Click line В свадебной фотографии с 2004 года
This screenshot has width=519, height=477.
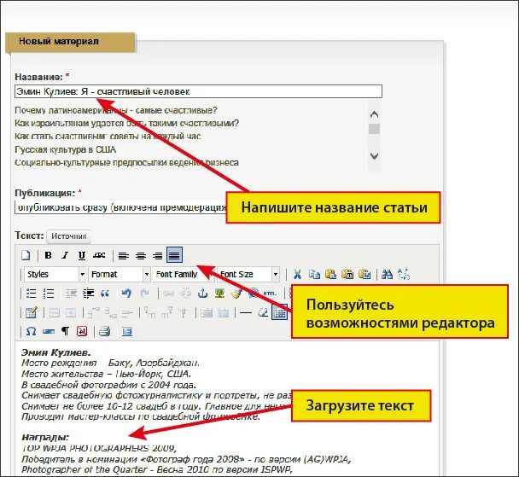[109, 385]
